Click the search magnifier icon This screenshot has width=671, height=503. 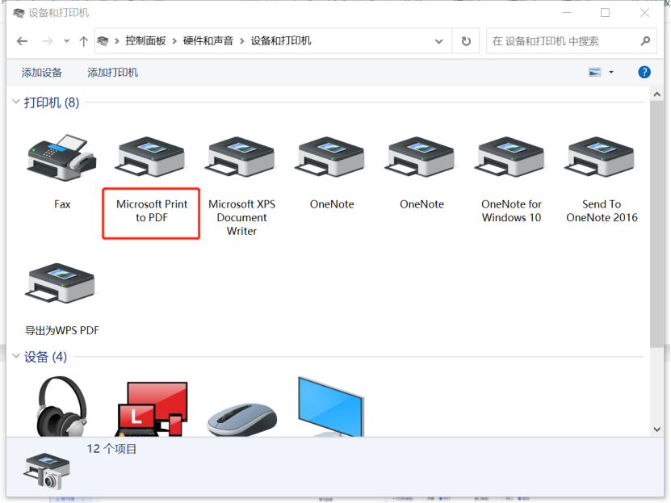645,41
